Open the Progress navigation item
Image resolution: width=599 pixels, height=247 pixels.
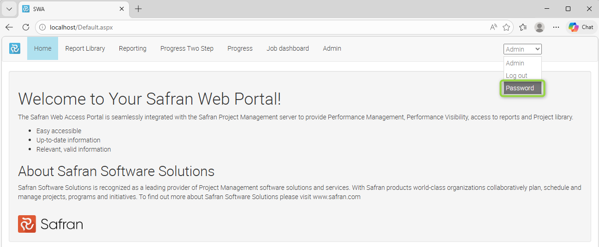tap(240, 48)
